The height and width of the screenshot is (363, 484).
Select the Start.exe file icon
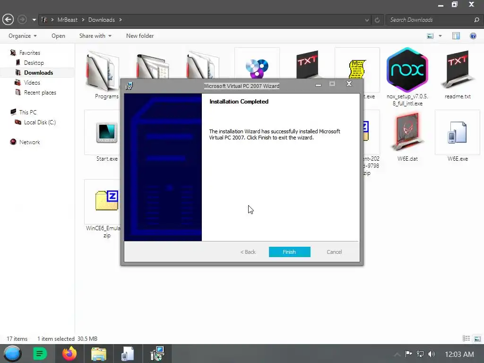[107, 132]
